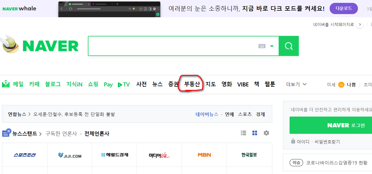
Task: Click the 비밀번호찾기 link
Action: tap(327, 142)
